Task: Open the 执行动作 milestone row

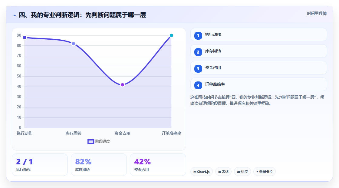Action: [258, 35]
